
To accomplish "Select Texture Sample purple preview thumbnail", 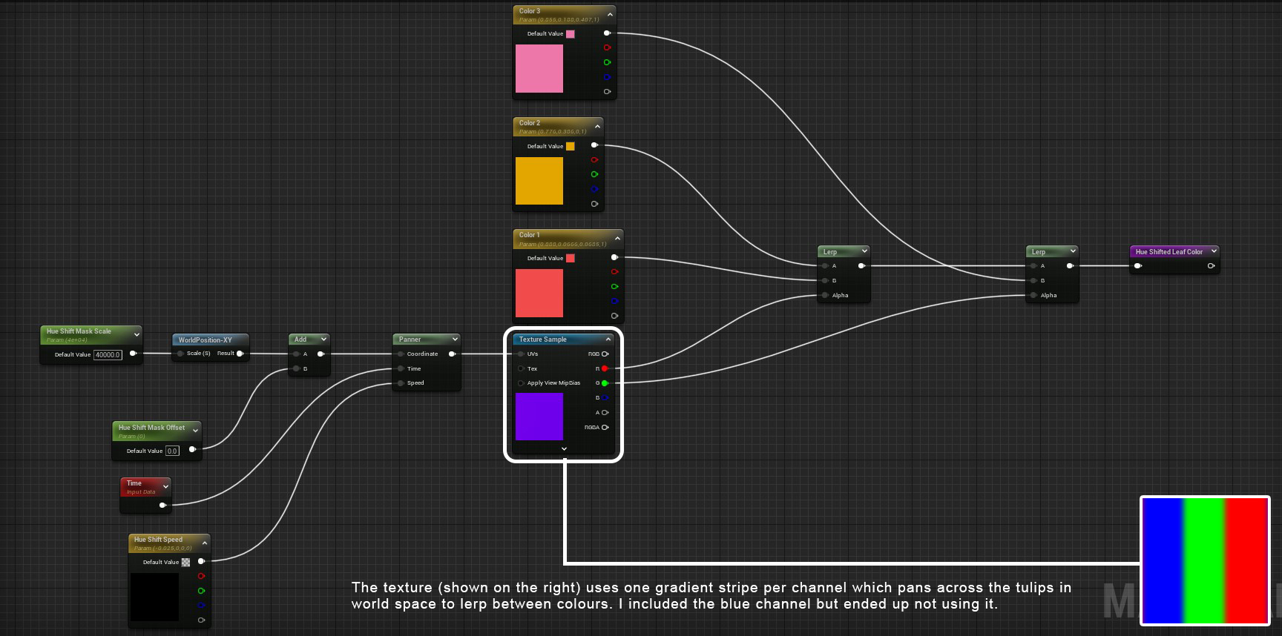I will (539, 417).
